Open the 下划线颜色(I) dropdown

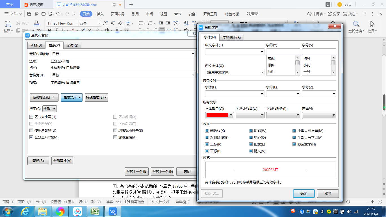tap(283, 115)
